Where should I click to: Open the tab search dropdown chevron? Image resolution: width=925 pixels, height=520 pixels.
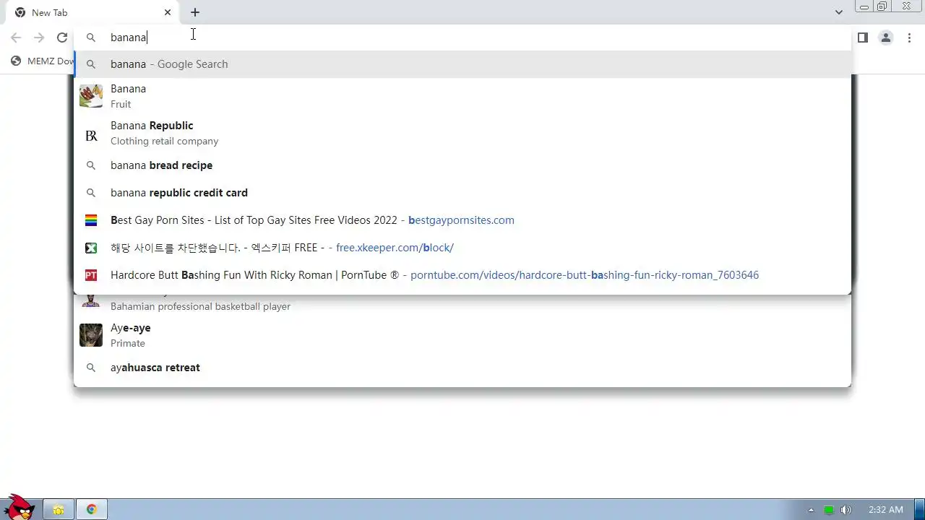pos(838,12)
